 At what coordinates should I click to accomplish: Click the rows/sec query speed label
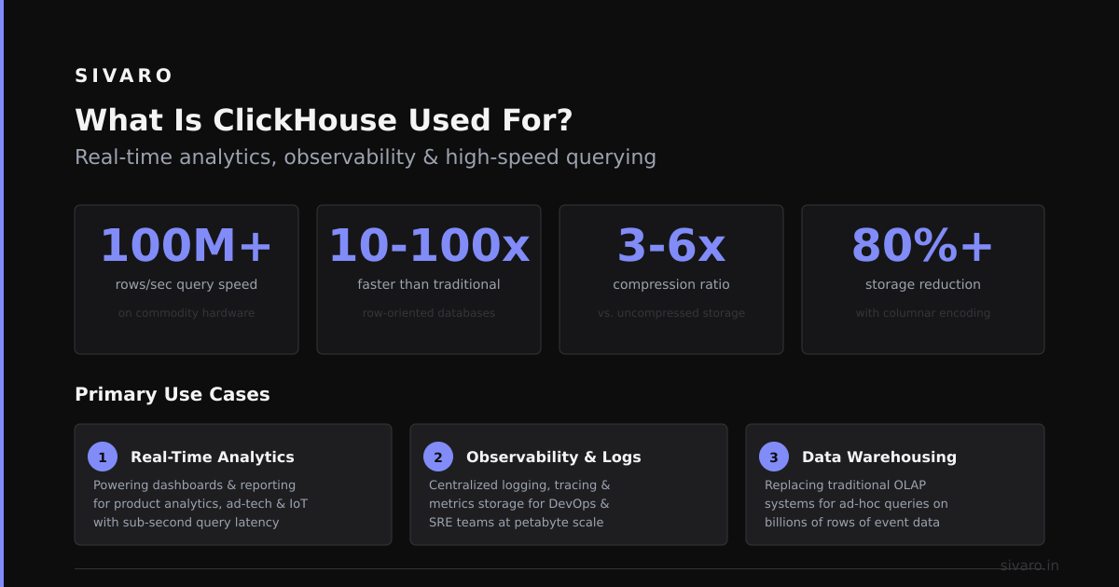click(186, 284)
